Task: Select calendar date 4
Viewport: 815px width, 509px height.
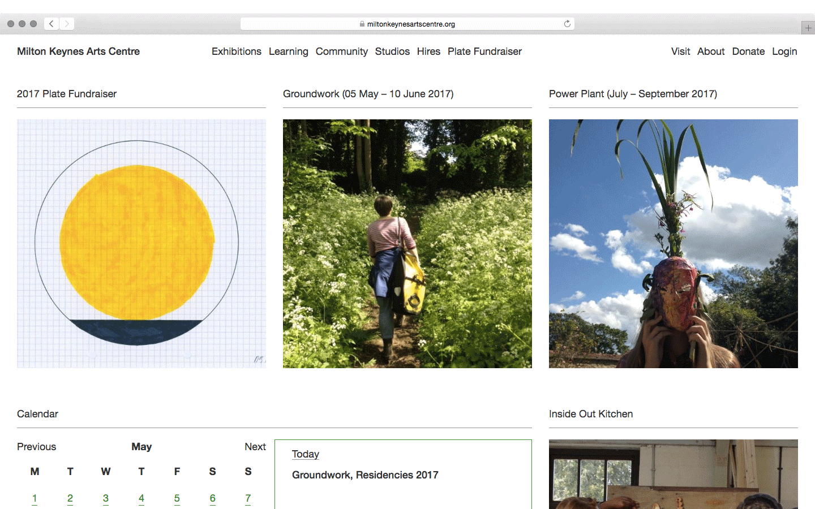Action: point(141,498)
